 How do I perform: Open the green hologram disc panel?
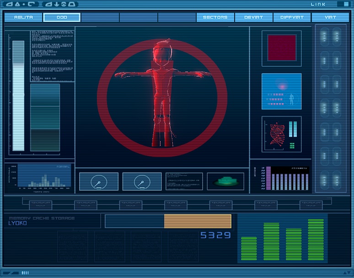point(225,181)
